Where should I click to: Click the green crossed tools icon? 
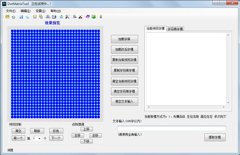[74, 17]
